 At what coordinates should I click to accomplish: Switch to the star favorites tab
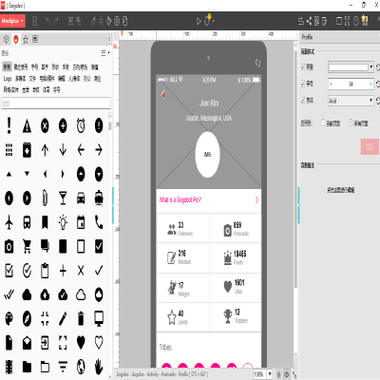pos(26,39)
